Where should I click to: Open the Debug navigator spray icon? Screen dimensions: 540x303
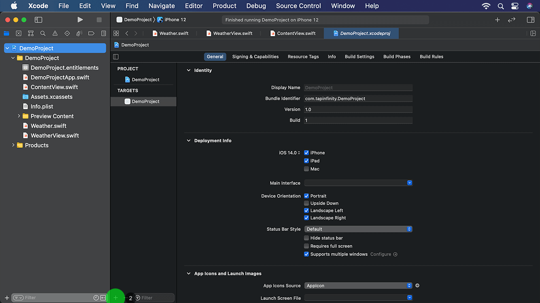click(79, 34)
